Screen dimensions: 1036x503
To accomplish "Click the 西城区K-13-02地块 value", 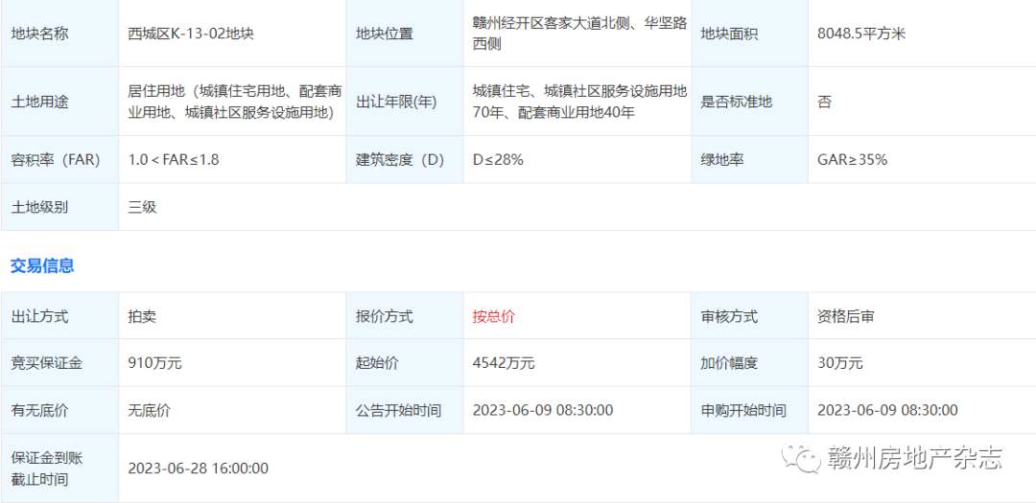I will point(191,33).
